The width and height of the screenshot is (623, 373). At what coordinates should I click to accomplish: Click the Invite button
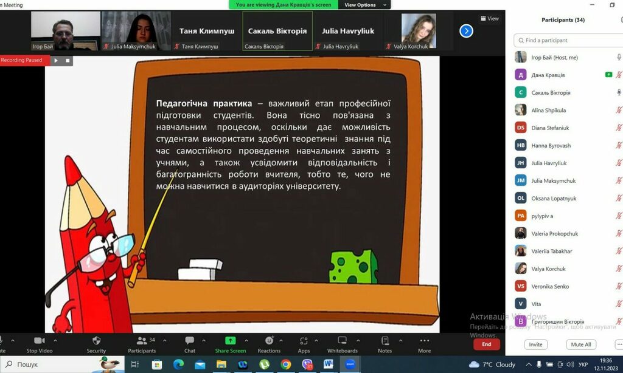[x=535, y=344]
